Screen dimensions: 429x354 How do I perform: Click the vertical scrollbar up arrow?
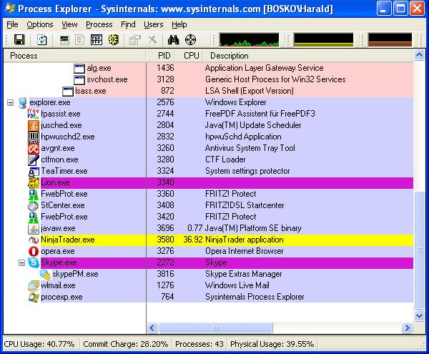pyautogui.click(x=419, y=55)
